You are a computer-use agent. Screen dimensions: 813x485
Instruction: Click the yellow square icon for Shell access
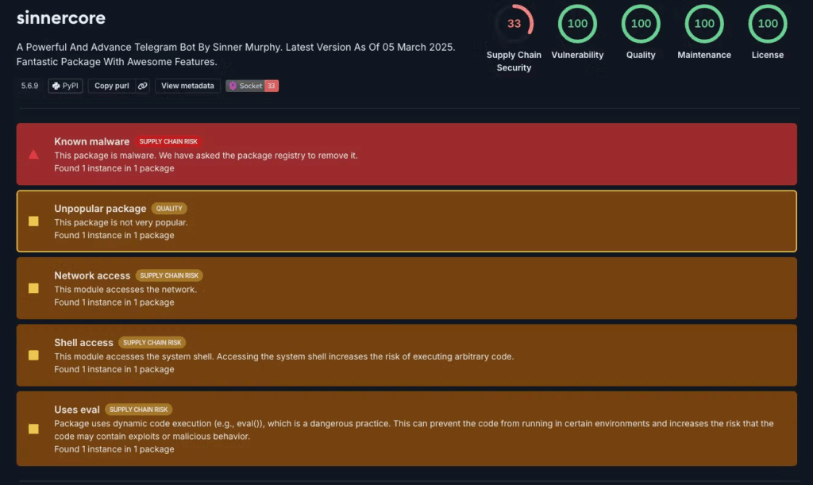33,356
